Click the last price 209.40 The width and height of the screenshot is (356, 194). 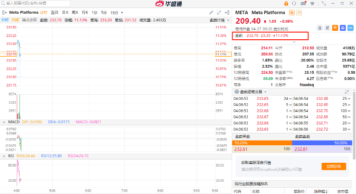tap(248, 21)
